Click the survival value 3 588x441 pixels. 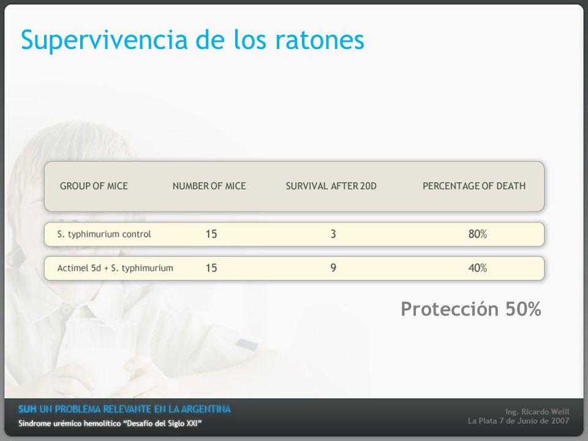pos(333,235)
